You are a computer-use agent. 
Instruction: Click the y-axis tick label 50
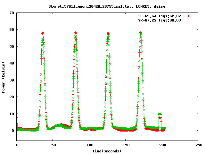[x=12, y=47]
